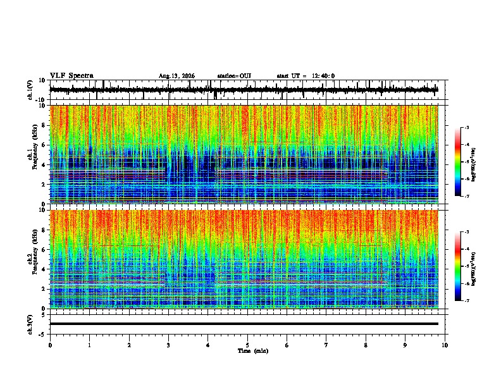
Task: Click the 'ch.3(V)' axis label
Action: (x=30, y=324)
